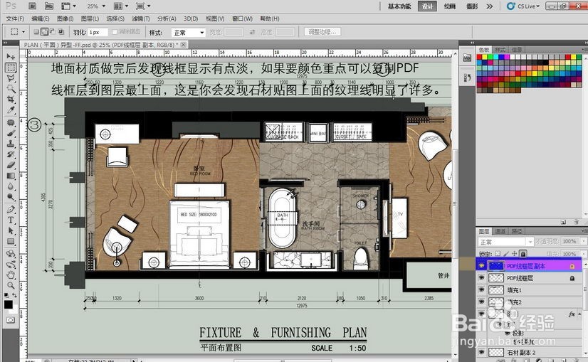Open the 窗口(W) menu

click(242, 18)
